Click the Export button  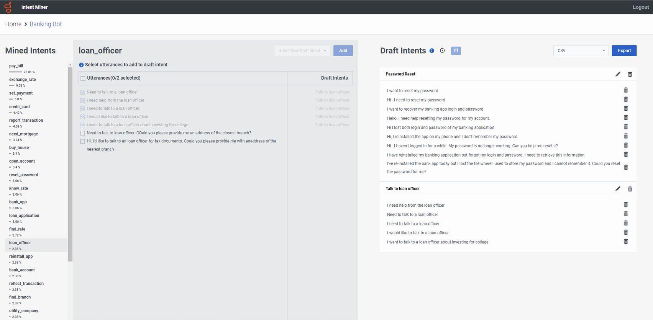(624, 51)
